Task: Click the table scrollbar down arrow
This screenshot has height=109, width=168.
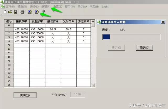Action: (x=93, y=85)
